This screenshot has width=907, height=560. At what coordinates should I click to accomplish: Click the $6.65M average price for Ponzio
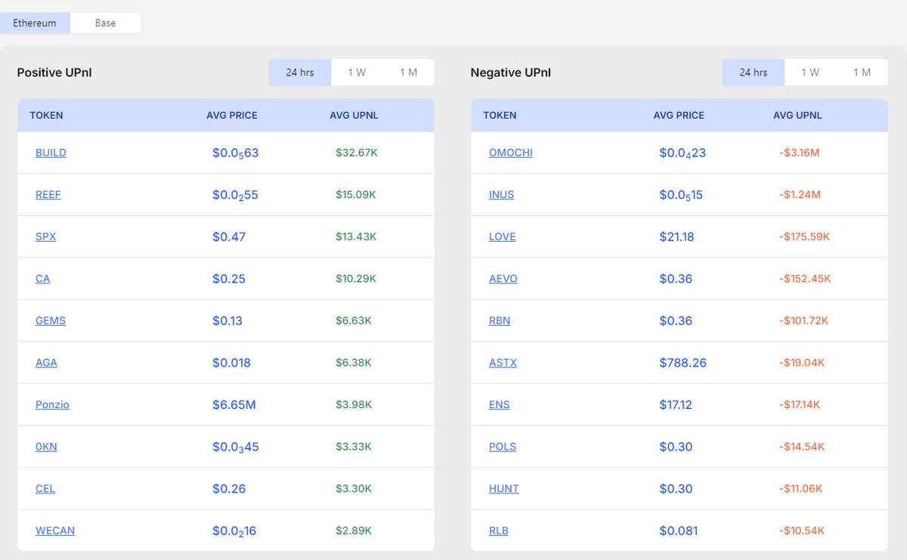234,405
